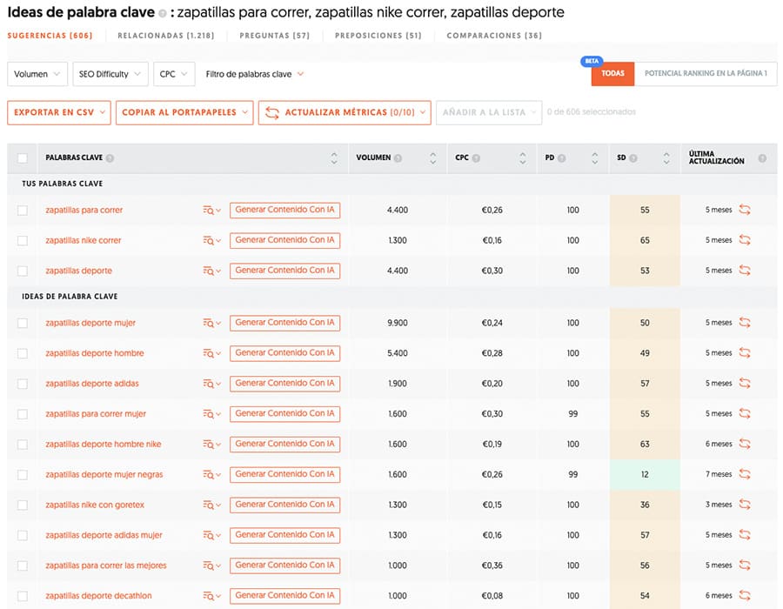Click info icon beside Ideas de palabra clave title
783x609 pixels.
point(163,14)
